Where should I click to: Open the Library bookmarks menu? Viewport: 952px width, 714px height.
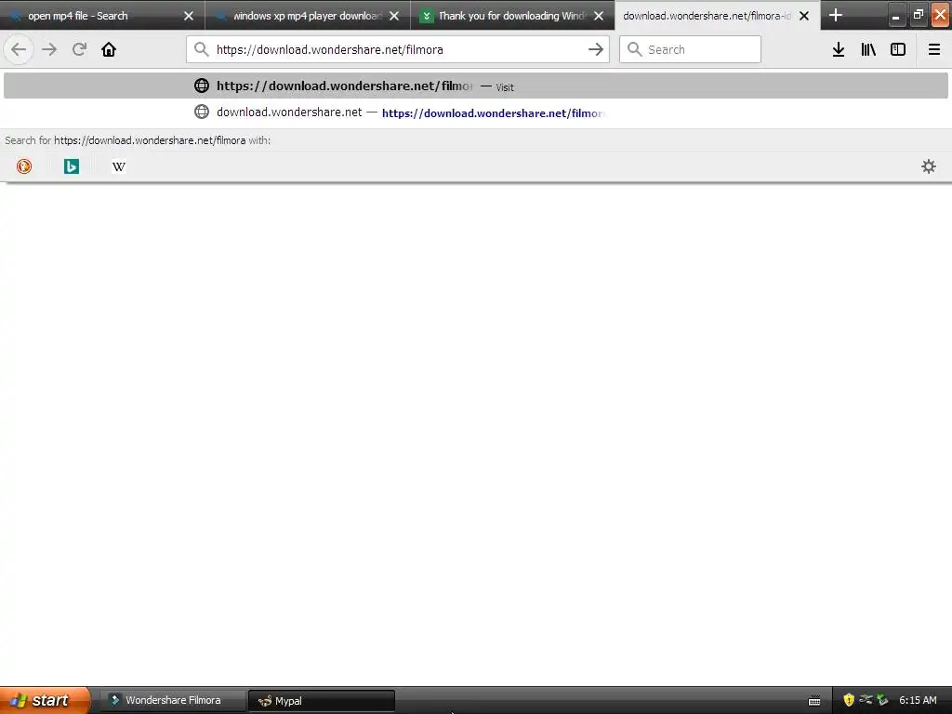[868, 49]
